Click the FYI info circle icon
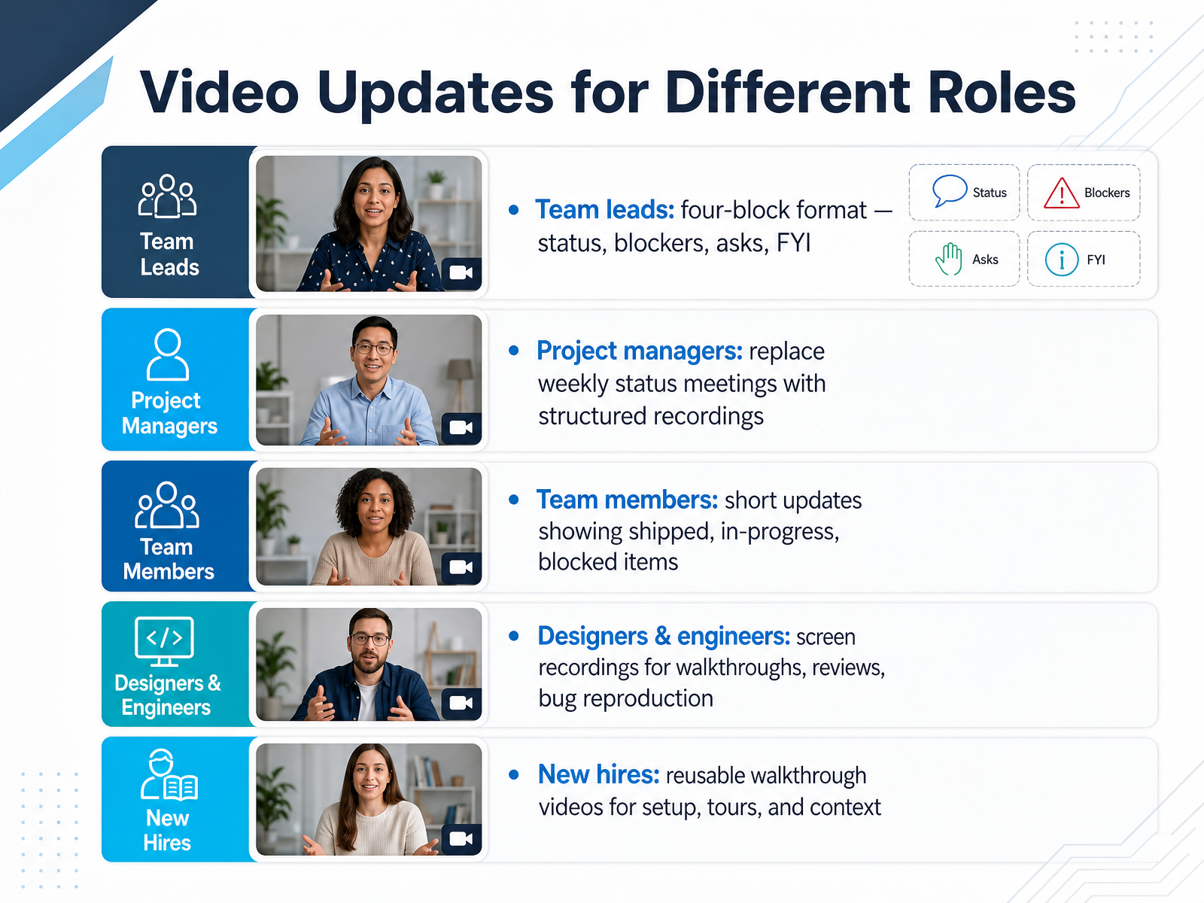This screenshot has width=1204, height=903. point(1062,260)
